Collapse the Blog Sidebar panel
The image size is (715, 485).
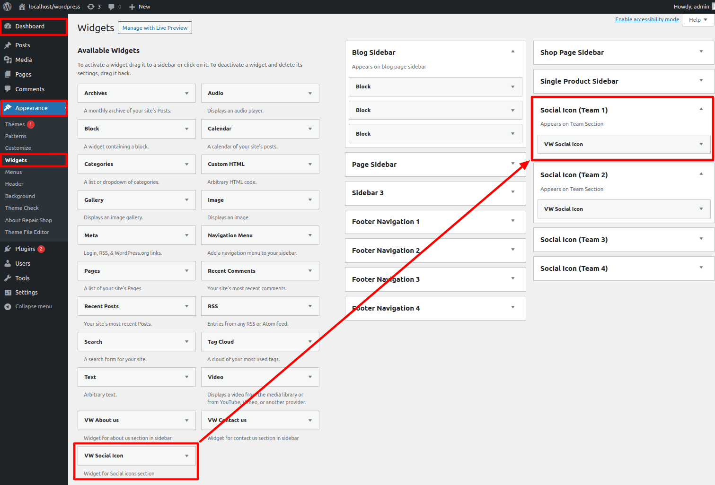(512, 52)
